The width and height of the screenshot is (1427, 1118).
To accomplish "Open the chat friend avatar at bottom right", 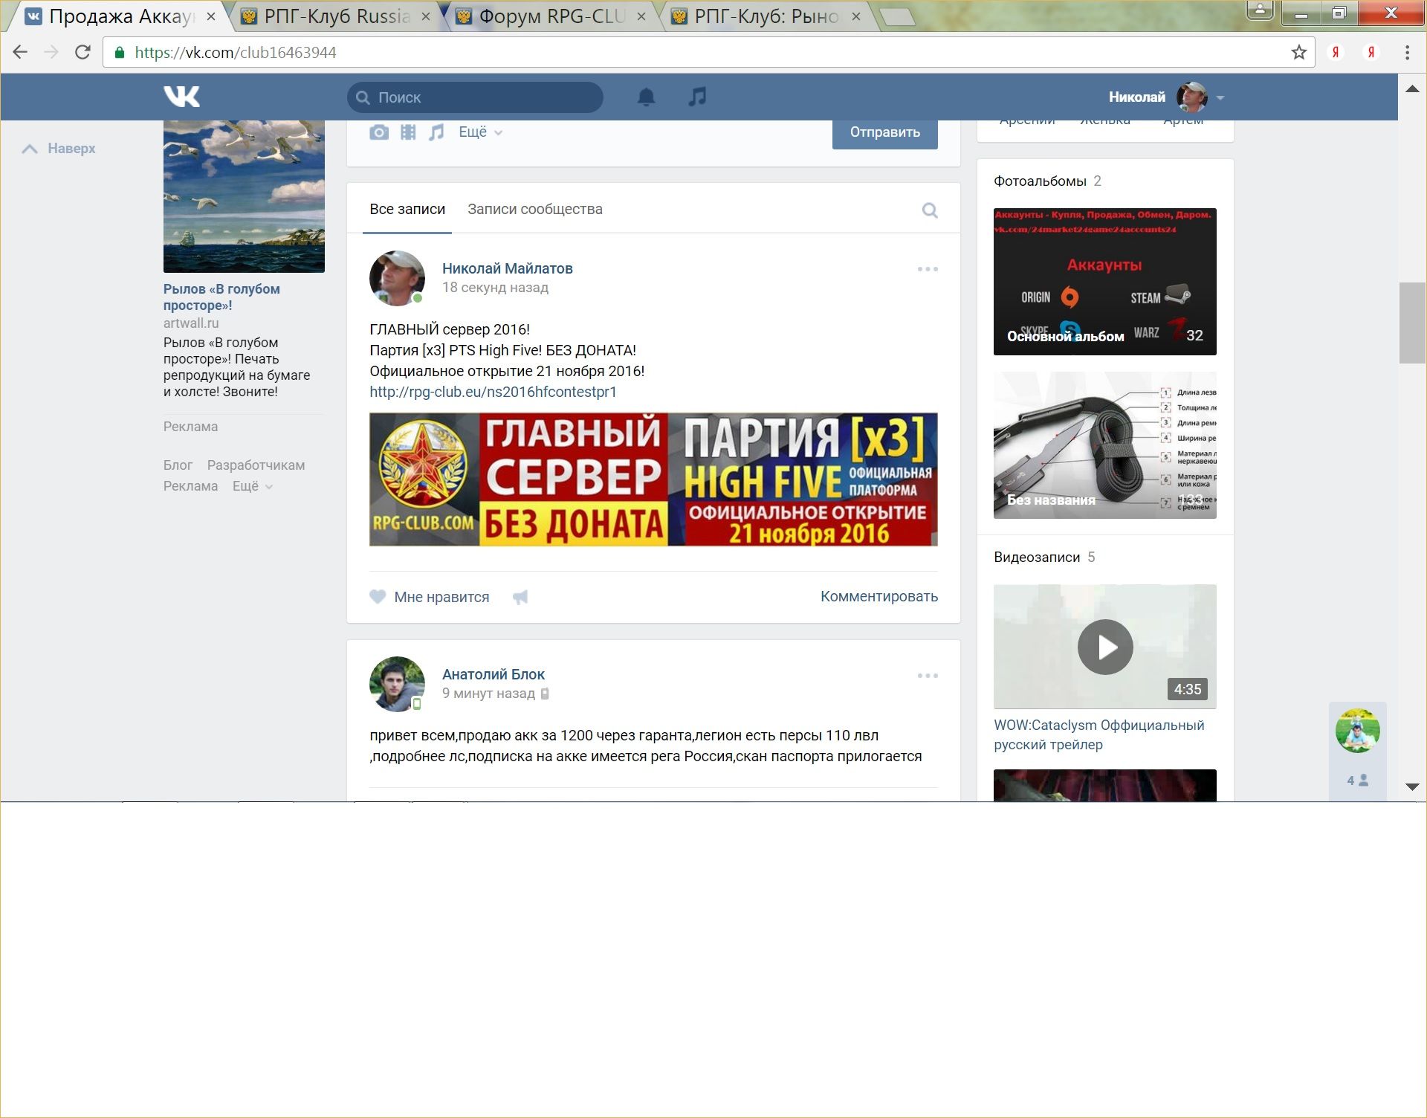I will tap(1357, 731).
